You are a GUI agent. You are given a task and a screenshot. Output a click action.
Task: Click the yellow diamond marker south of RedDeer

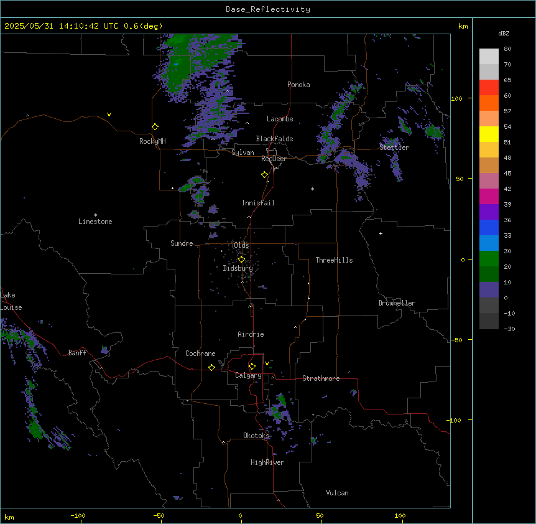click(265, 175)
